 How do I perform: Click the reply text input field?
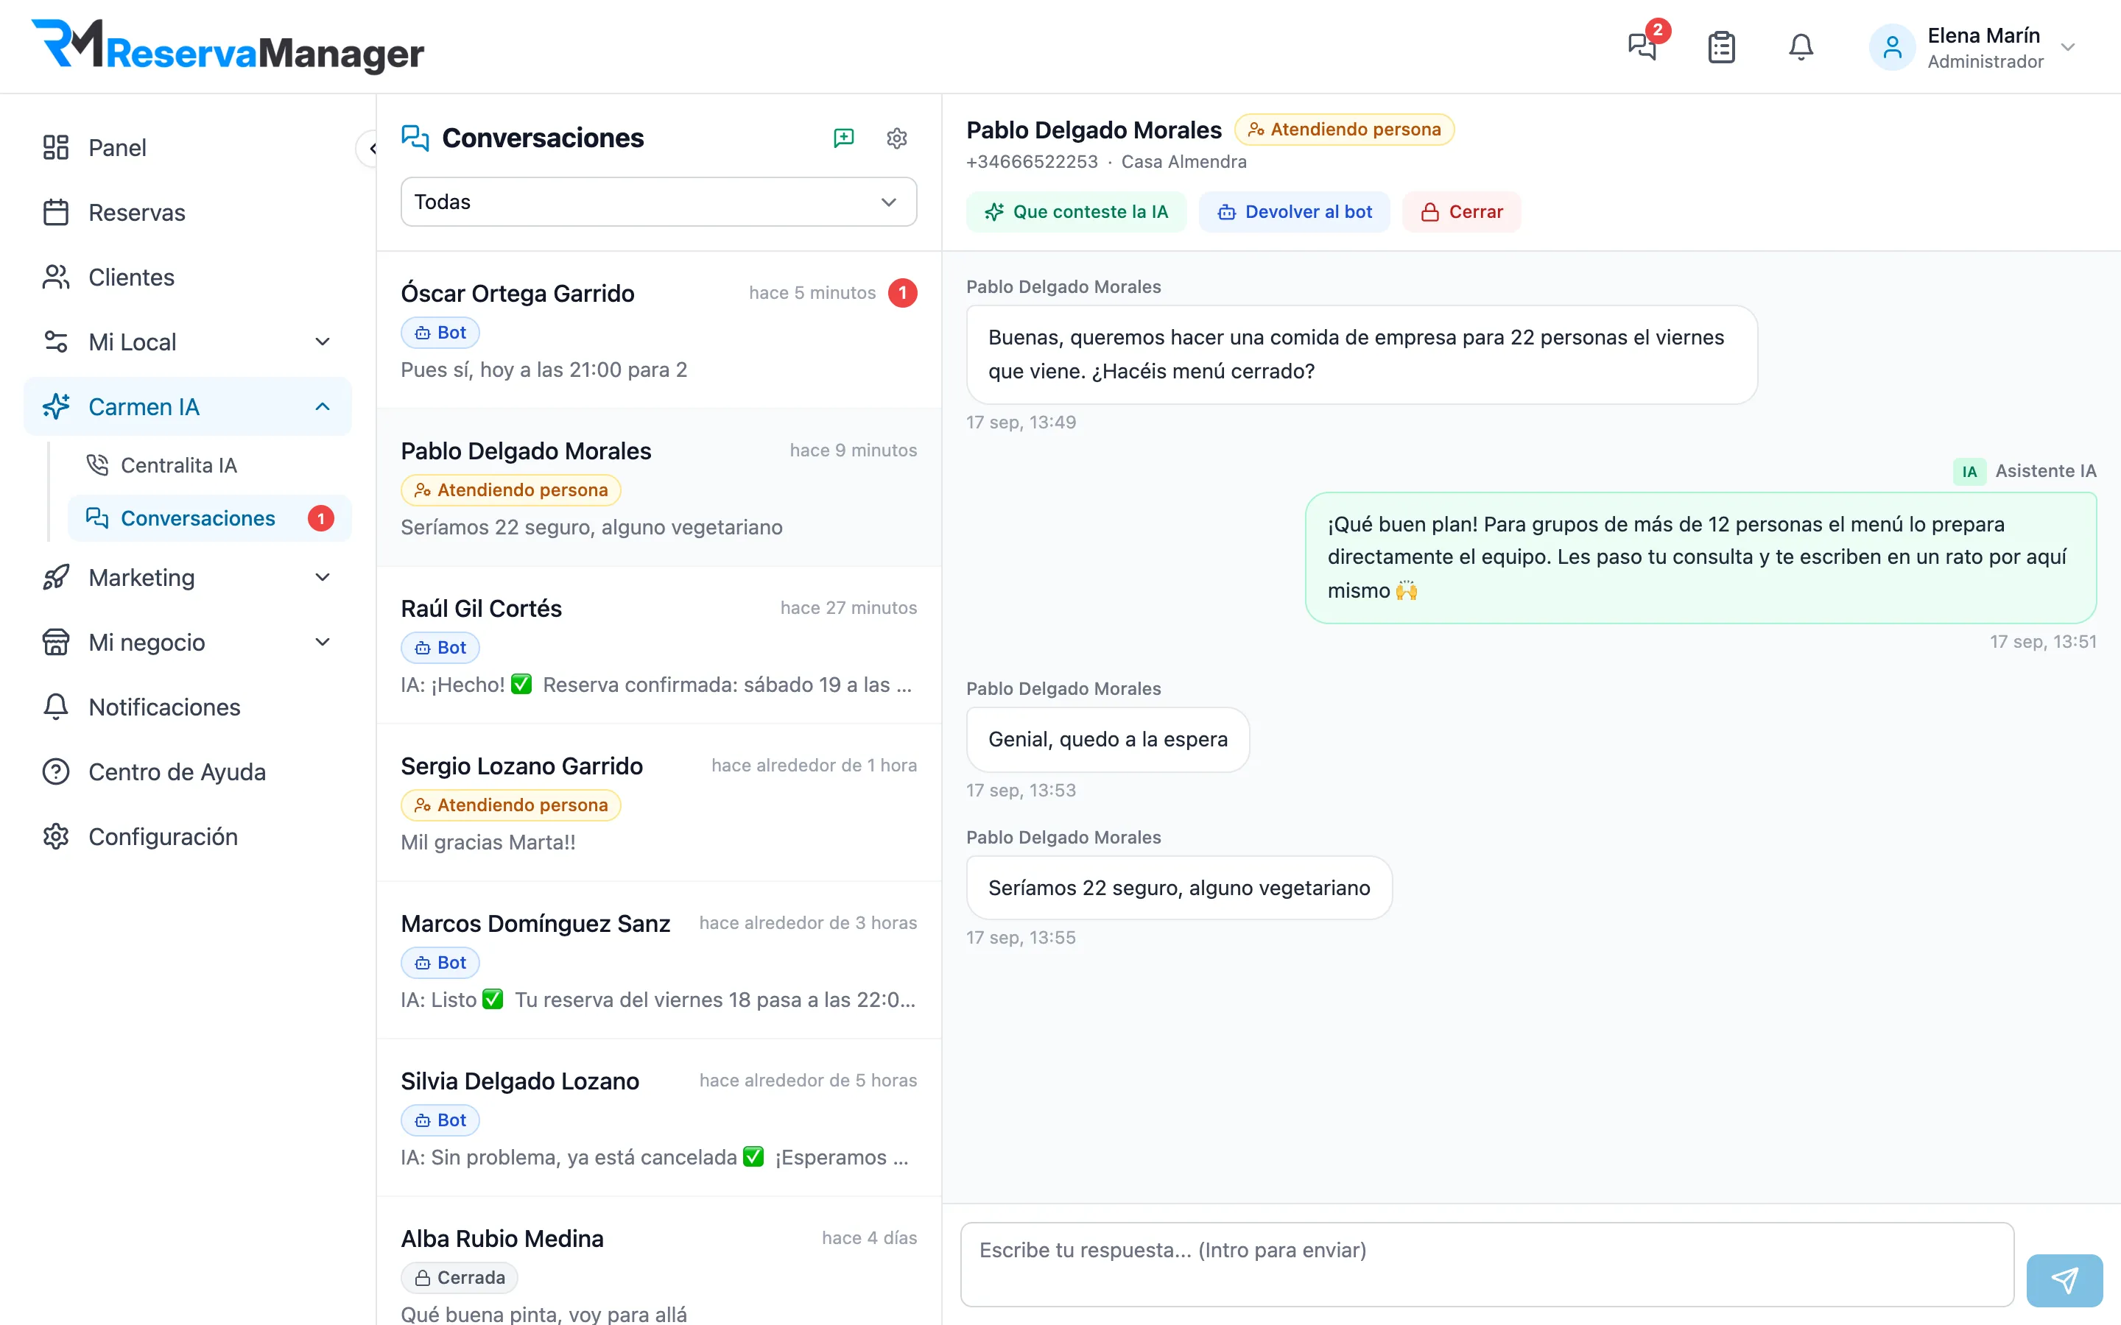point(1488,1265)
